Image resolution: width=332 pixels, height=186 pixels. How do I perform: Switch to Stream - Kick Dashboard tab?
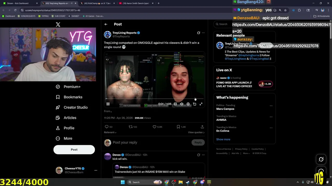pos(19,3)
